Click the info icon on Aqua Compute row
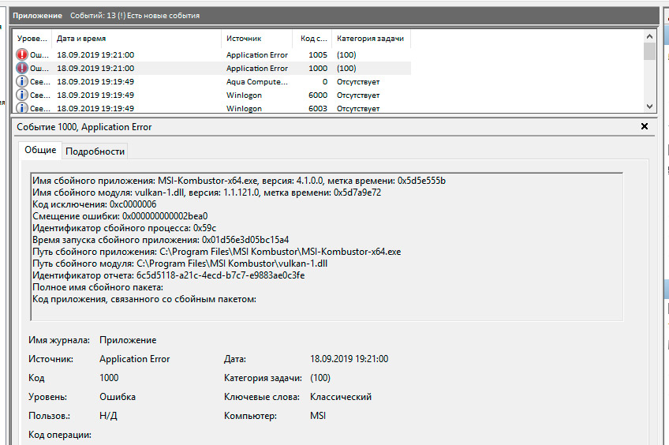Screen dimensions: 669x445 pyautogui.click(x=22, y=81)
